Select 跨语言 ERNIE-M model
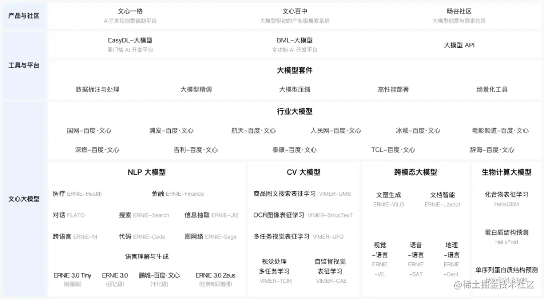This screenshot has height=299, width=544. click(x=75, y=237)
